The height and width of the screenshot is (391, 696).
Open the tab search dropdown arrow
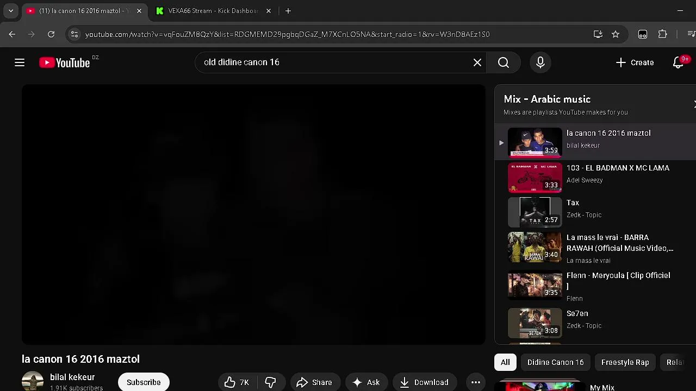pyautogui.click(x=11, y=11)
